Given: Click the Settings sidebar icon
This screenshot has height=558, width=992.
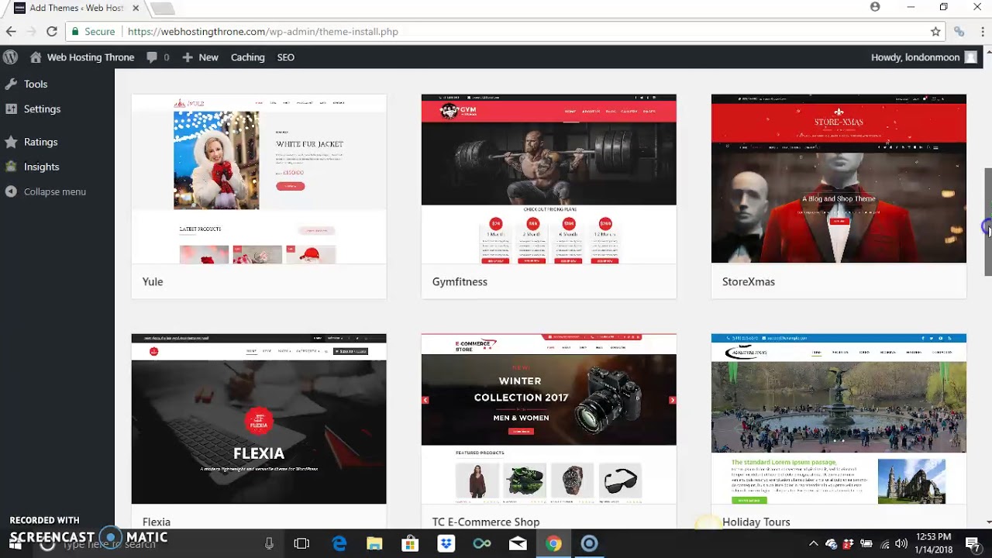Looking at the screenshot, I should pos(11,109).
